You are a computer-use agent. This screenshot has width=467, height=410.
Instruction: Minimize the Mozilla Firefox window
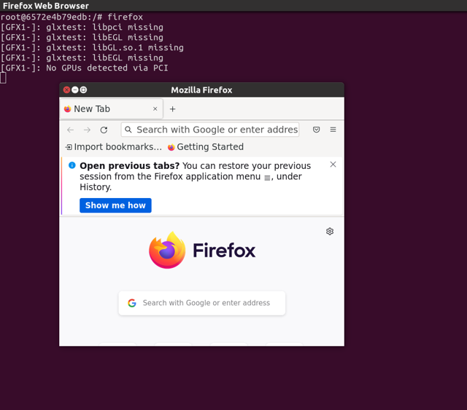coord(75,90)
